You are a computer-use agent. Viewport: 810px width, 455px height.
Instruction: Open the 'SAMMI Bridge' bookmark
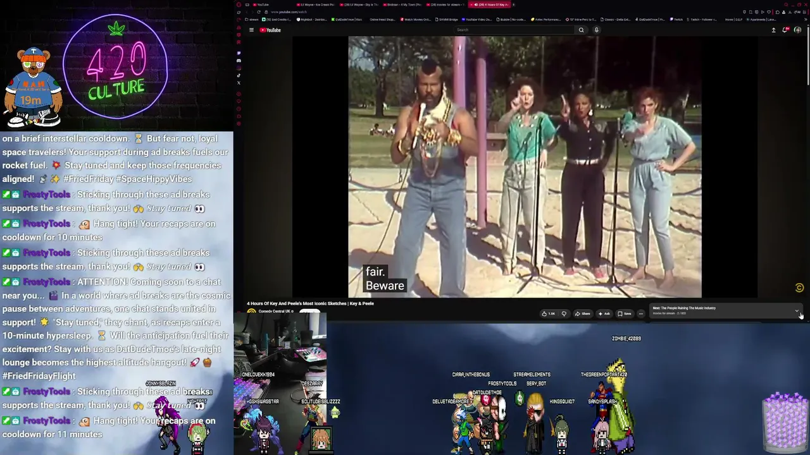447,20
